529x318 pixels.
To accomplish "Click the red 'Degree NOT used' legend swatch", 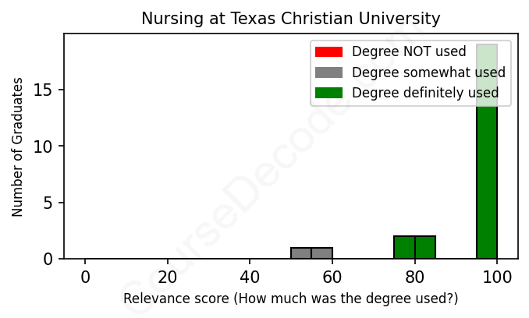I will [328, 52].
